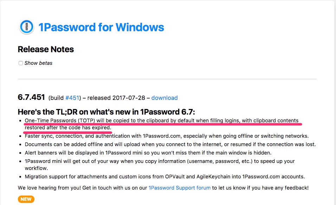The image size is (336, 205).
Task: Click the Migration support bullet item
Action: [x=165, y=177]
